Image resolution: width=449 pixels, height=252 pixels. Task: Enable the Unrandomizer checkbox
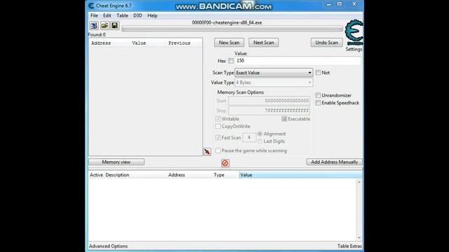[318, 95]
